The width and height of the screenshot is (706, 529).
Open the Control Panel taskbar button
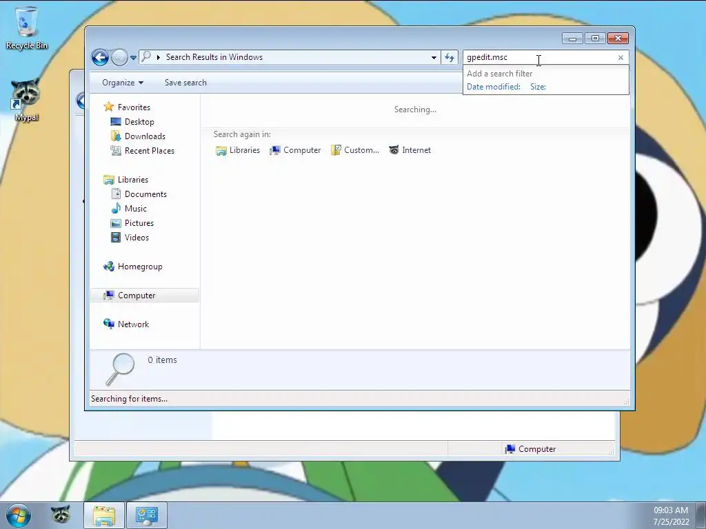pos(146,515)
